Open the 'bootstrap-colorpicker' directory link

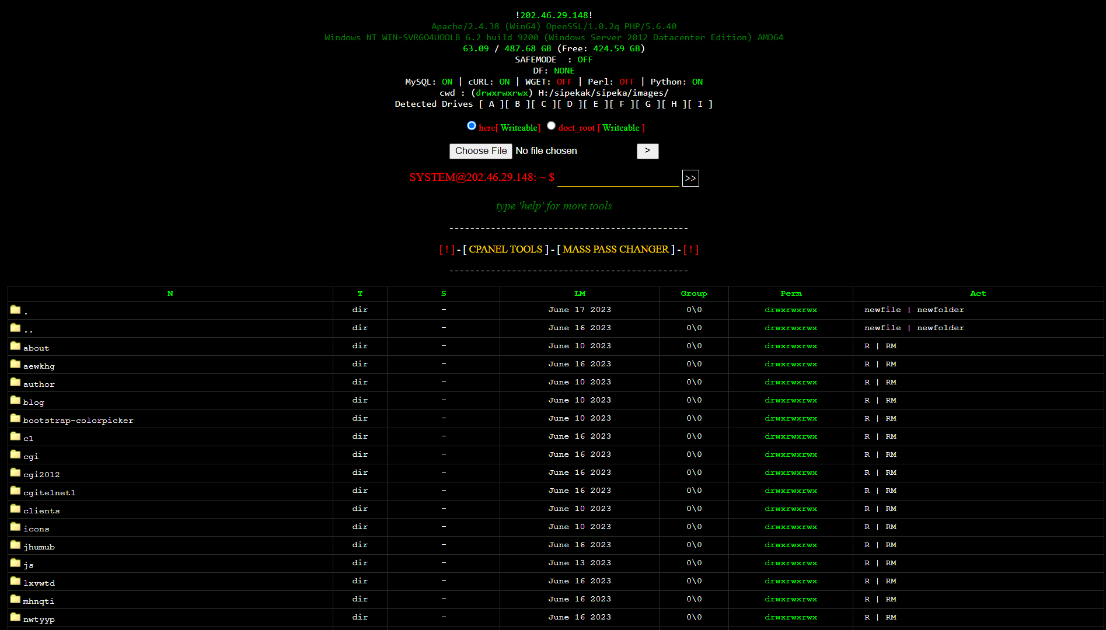[78, 421]
